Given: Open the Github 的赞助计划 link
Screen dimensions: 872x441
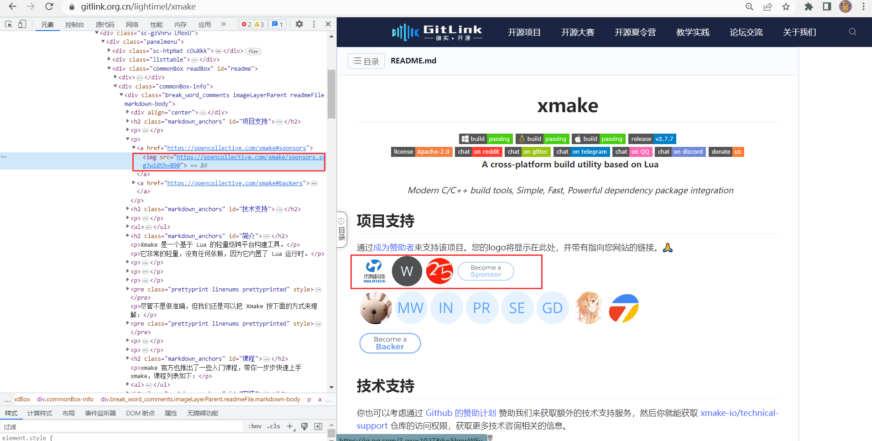Looking at the screenshot, I should [460, 413].
